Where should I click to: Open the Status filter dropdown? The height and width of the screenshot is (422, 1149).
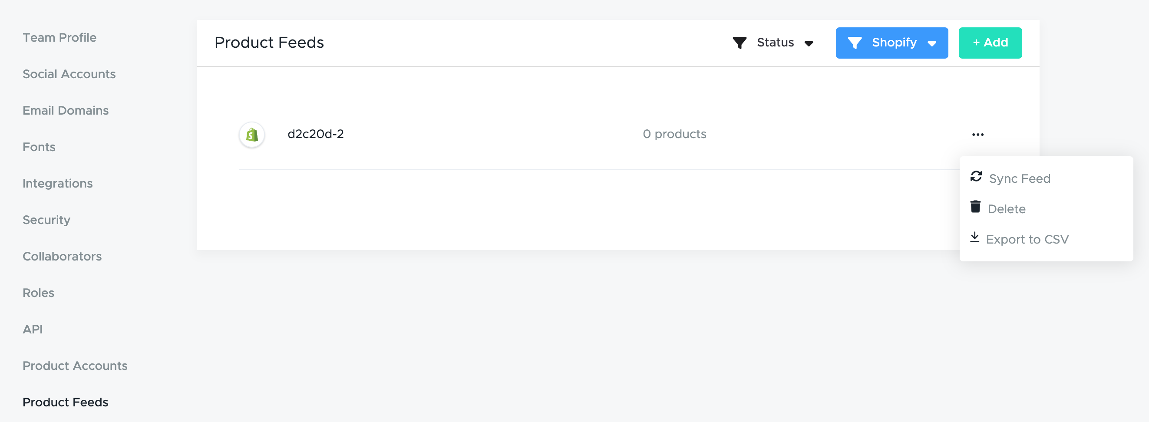click(x=775, y=43)
